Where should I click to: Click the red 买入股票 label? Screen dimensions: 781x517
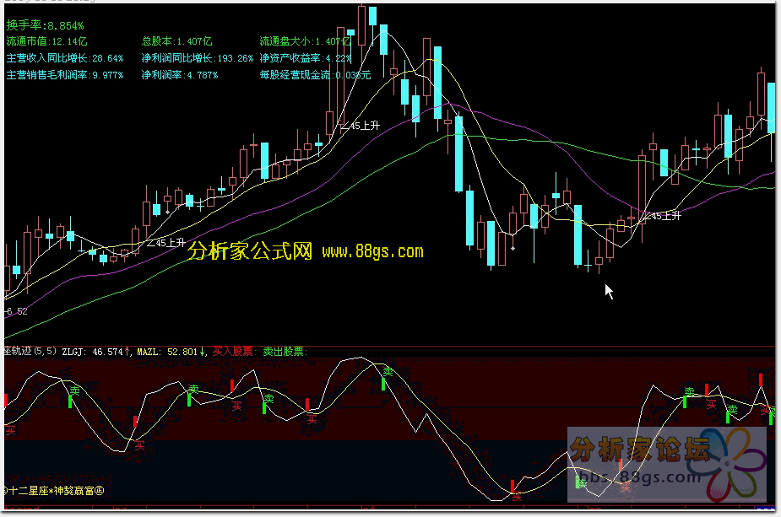(x=232, y=352)
